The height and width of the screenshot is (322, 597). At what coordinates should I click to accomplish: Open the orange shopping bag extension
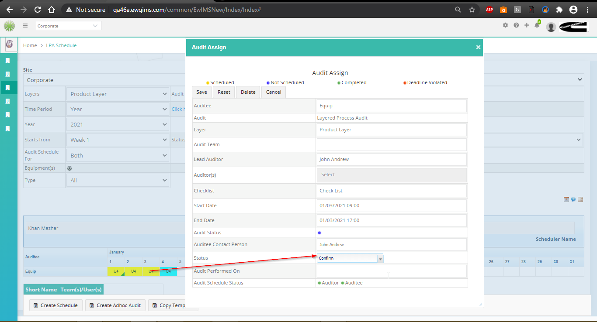click(x=503, y=10)
